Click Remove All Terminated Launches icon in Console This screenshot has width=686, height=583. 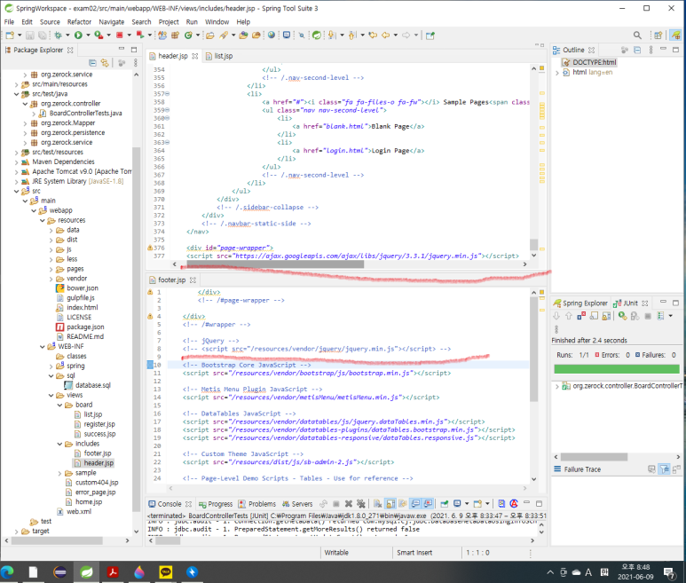[361, 503]
